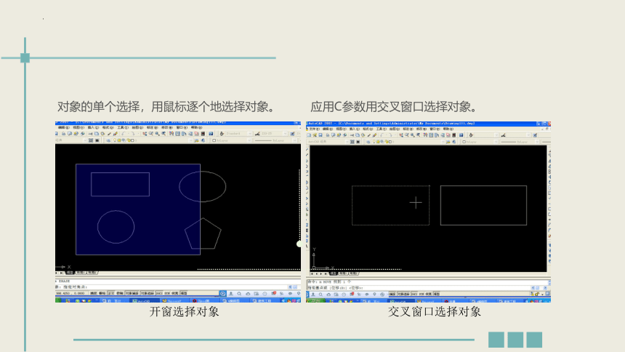The image size is (625, 352).
Task: Click Redo arrow in right AutoCAD window
Action: coord(391,135)
